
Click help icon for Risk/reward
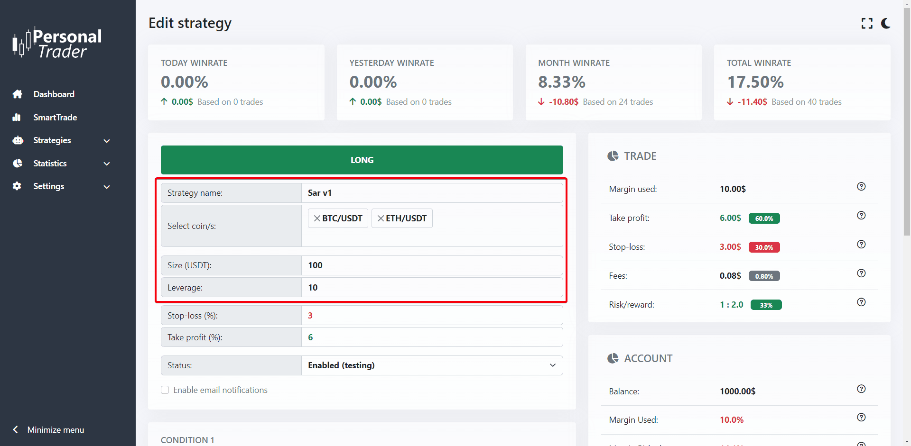[861, 302]
